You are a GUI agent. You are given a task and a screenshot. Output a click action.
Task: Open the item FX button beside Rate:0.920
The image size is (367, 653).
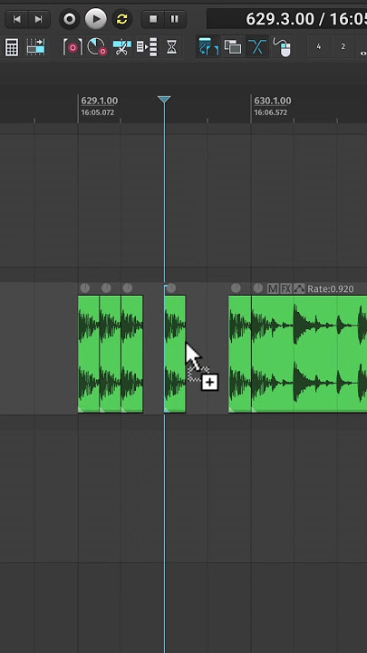click(x=285, y=288)
